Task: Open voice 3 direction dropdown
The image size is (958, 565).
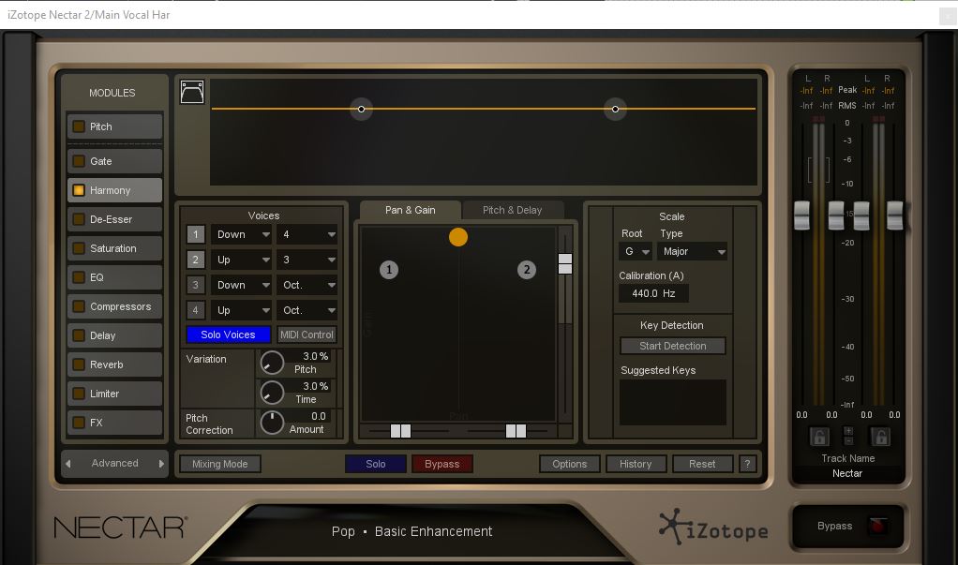Action: (241, 285)
